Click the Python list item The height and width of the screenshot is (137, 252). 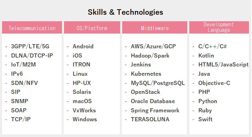[208, 101]
